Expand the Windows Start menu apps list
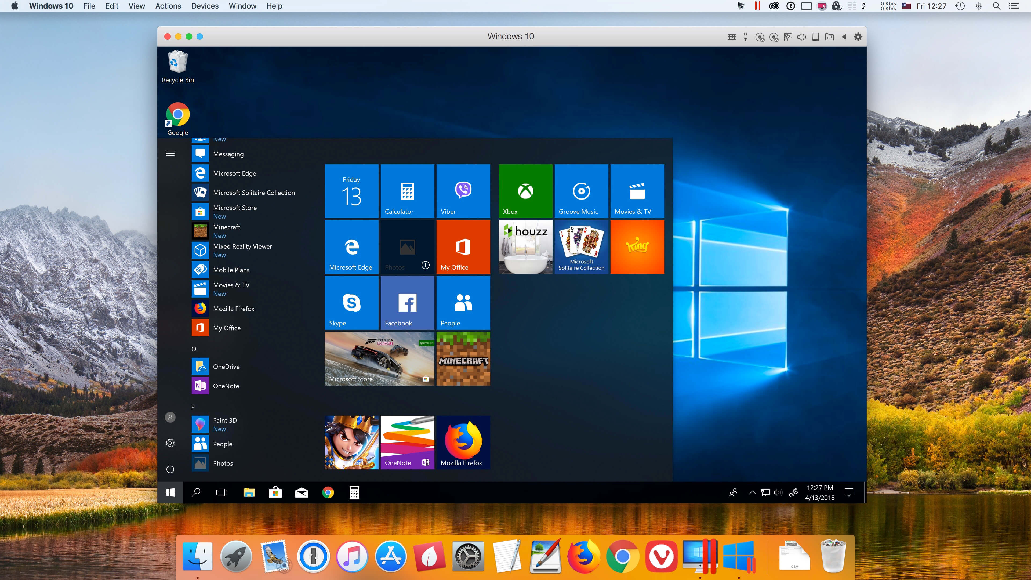The height and width of the screenshot is (580, 1031). click(x=170, y=153)
